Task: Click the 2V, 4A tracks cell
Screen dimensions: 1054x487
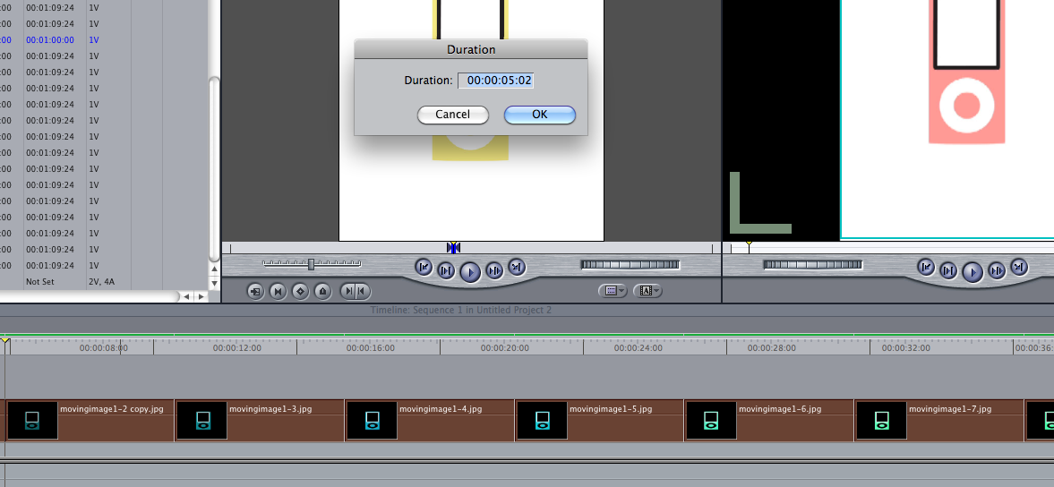Action: tap(101, 281)
